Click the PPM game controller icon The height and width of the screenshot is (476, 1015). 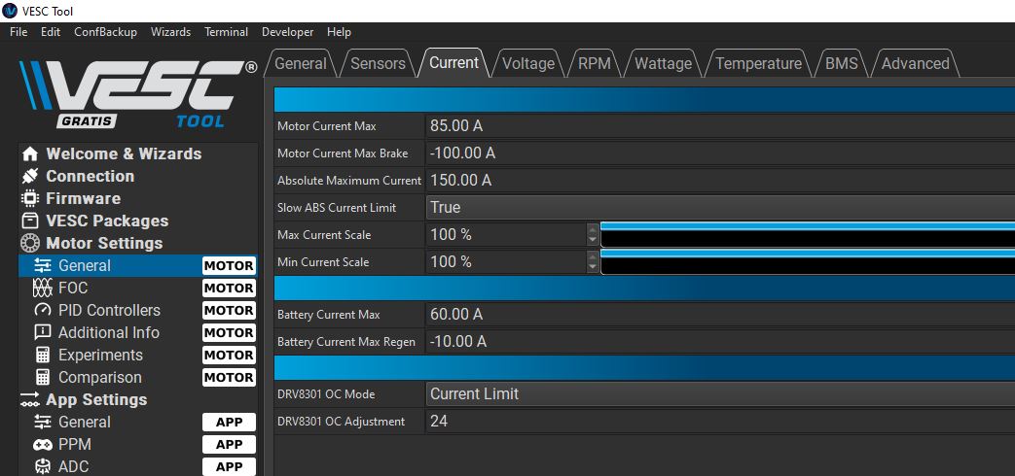click(x=43, y=445)
